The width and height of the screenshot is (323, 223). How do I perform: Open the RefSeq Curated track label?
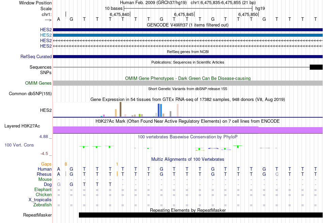36,57
